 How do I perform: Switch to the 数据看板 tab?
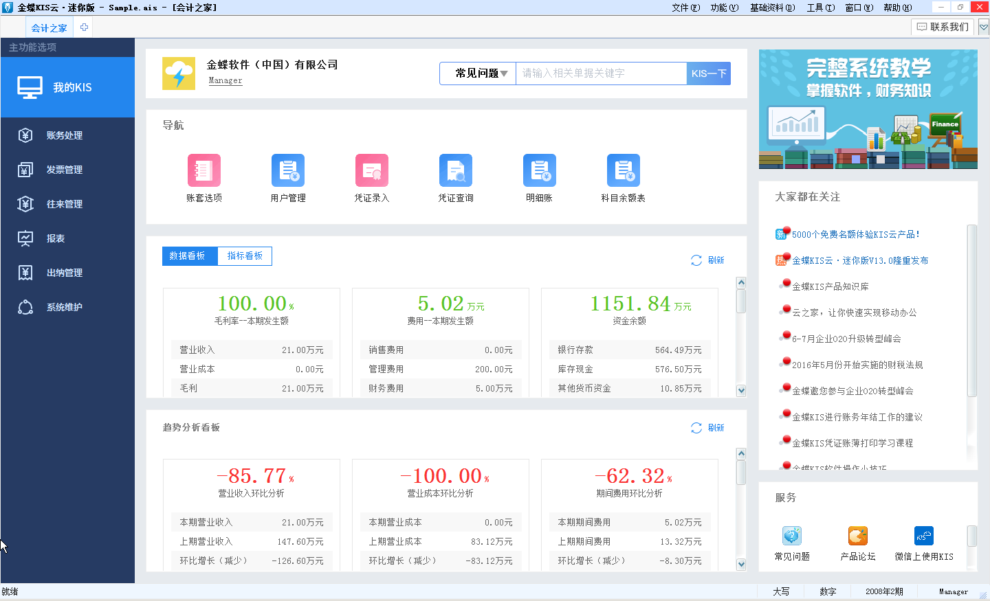[190, 256]
